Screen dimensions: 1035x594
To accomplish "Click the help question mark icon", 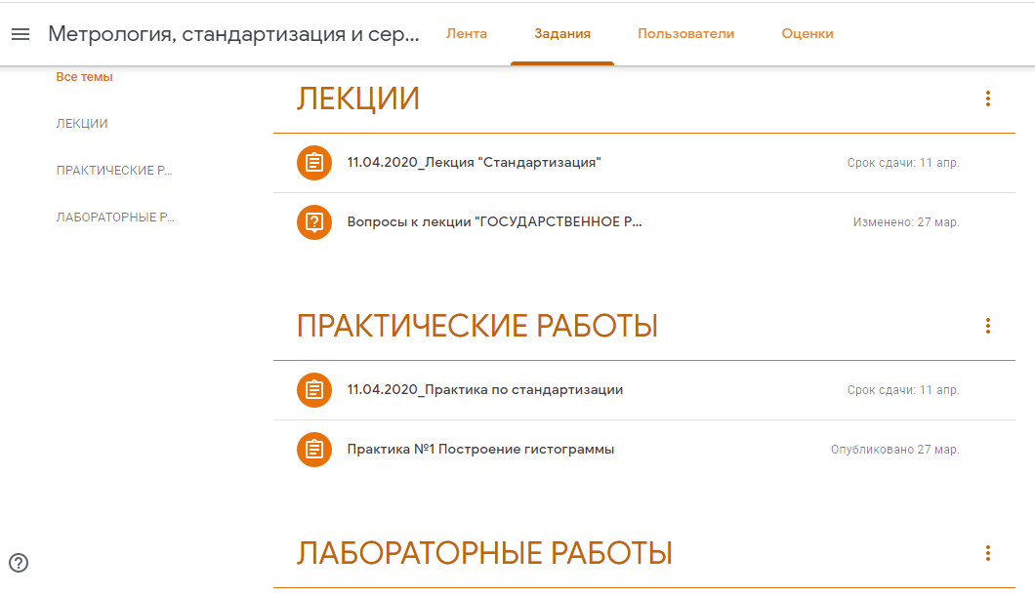I will point(19,562).
